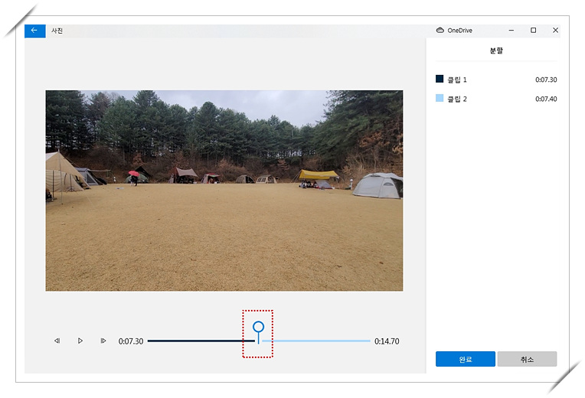The height and width of the screenshot is (398, 585).
Task: Play the video preview
Action: (80, 341)
